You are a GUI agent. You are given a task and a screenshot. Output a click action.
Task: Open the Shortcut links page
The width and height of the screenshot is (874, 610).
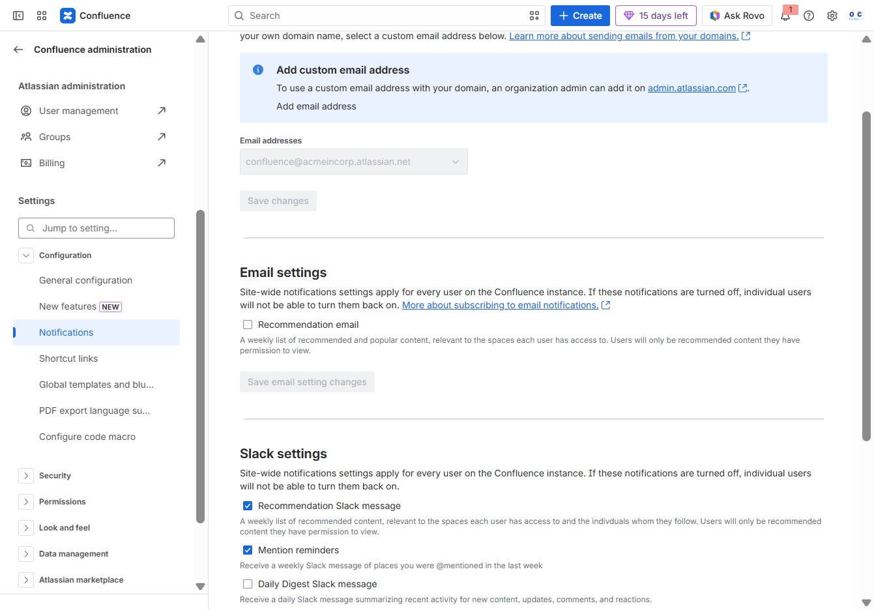[x=96, y=358]
